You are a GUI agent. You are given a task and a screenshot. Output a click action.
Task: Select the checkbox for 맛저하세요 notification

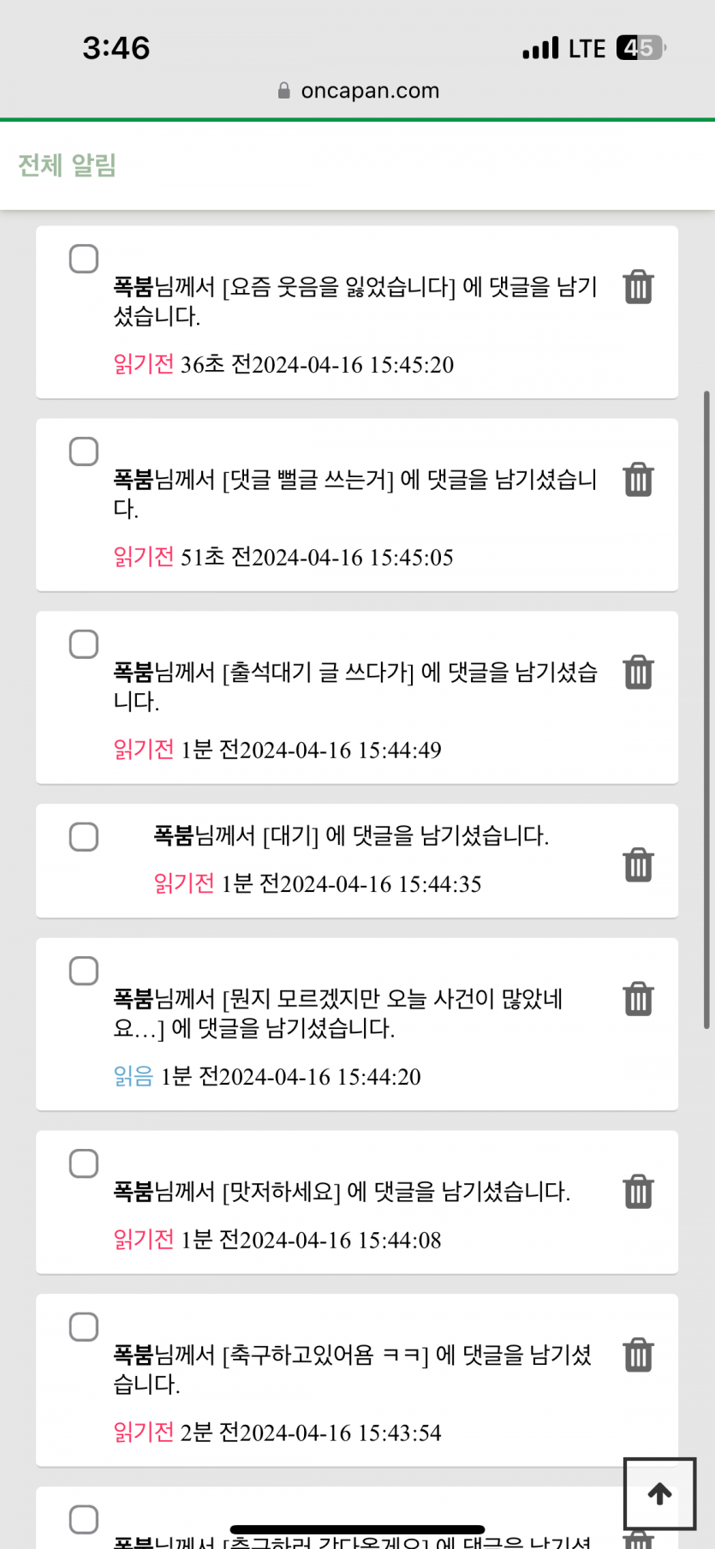click(84, 1164)
